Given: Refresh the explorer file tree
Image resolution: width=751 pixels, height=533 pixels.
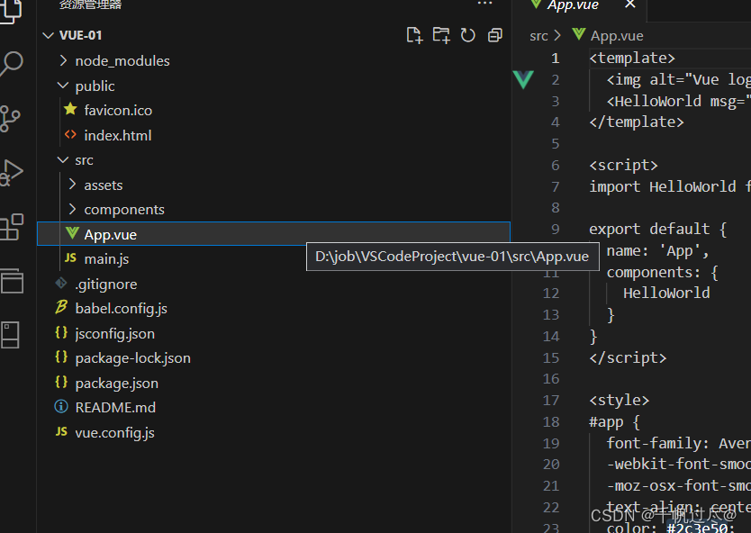Looking at the screenshot, I should coord(468,35).
